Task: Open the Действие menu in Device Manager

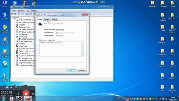Action: (21, 11)
